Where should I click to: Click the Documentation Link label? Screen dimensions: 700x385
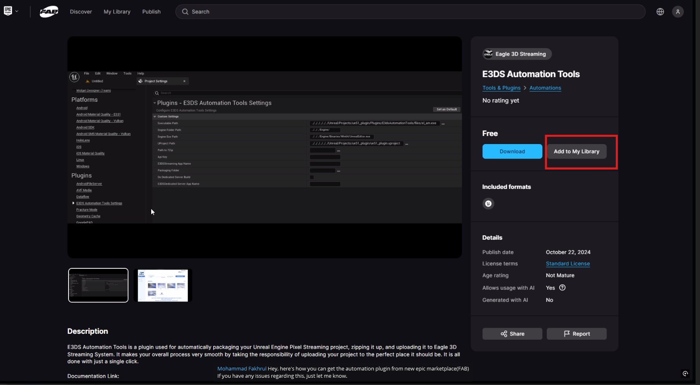click(x=93, y=376)
